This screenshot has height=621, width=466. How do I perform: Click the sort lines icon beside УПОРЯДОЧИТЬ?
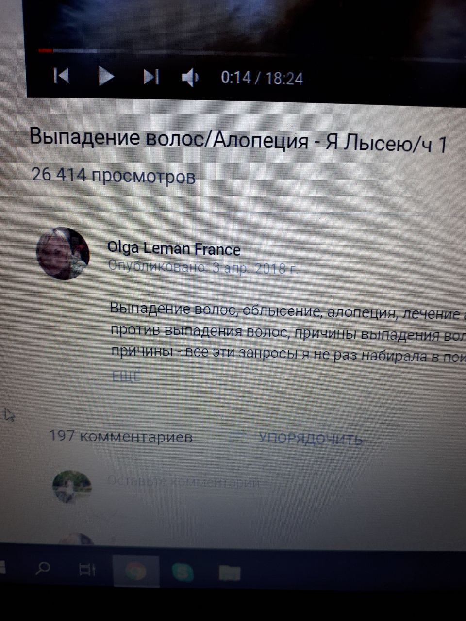pos(237,438)
